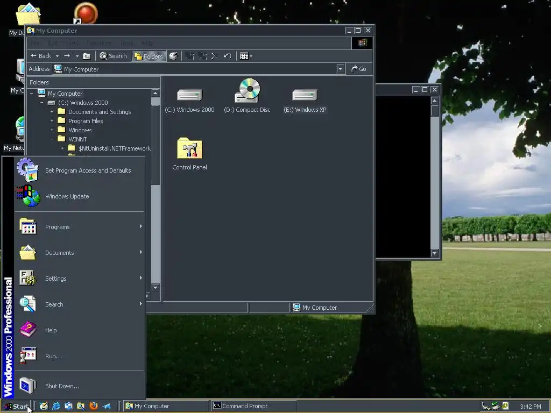Click the Delete X toolbar icon
Screen dimensions: 551x413
[x=215, y=56]
